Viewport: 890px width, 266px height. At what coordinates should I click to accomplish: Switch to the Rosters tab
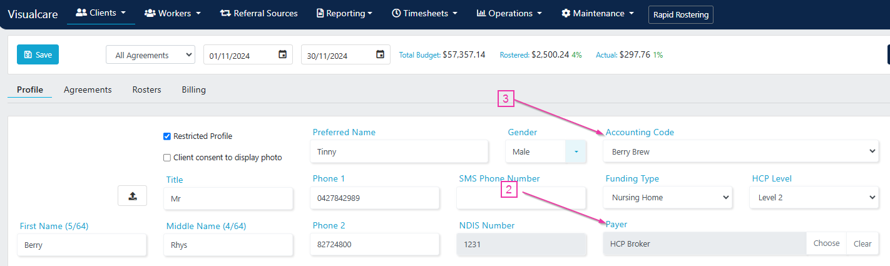(x=146, y=90)
